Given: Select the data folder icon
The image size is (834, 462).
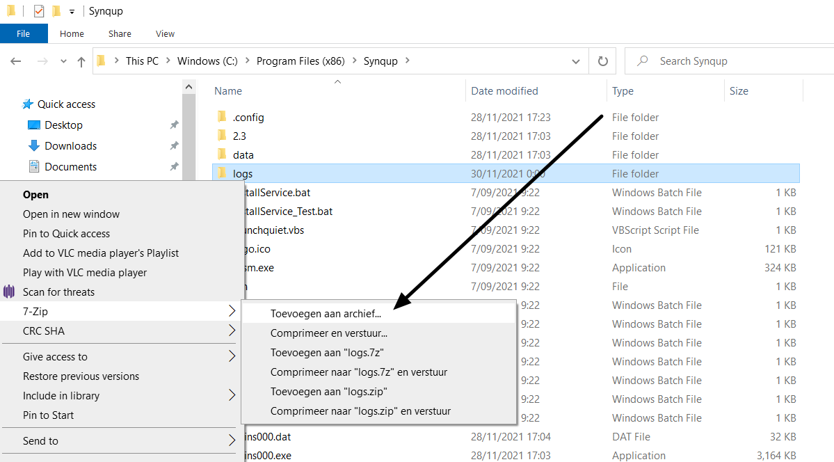Looking at the screenshot, I should [223, 154].
